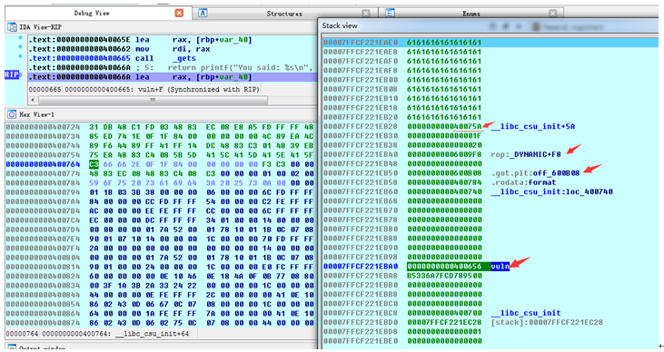Follow the __libc_csu_init+5A label

[532, 126]
